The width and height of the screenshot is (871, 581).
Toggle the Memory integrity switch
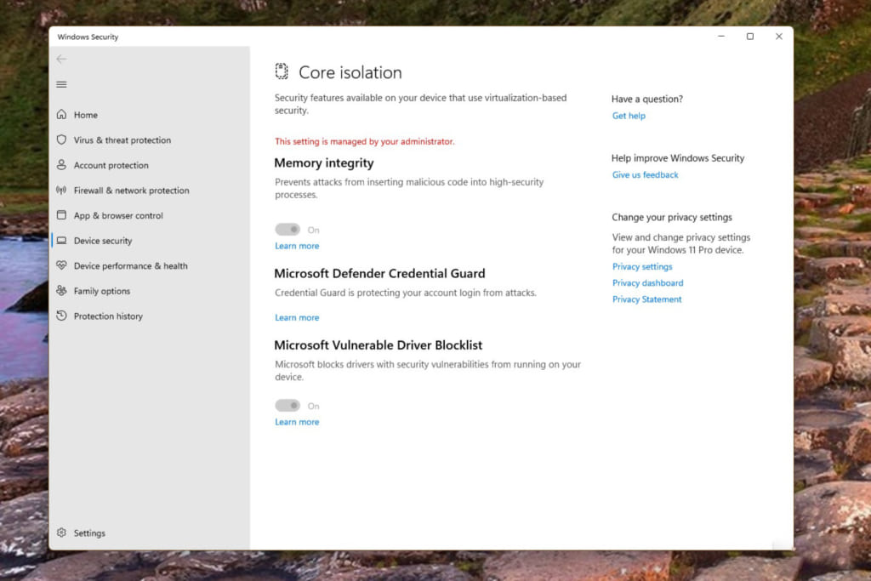click(287, 230)
